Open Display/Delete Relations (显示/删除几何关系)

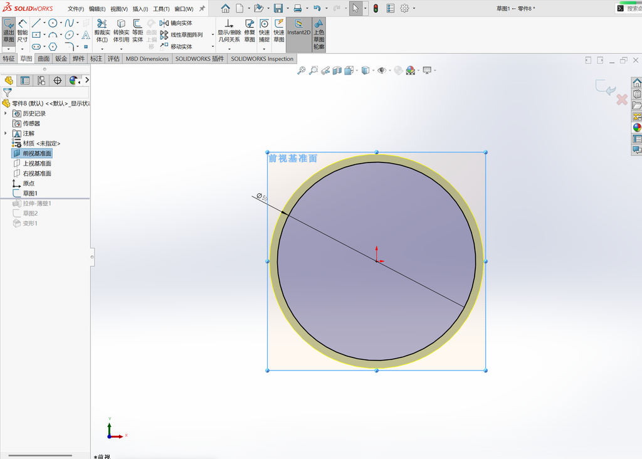point(229,31)
